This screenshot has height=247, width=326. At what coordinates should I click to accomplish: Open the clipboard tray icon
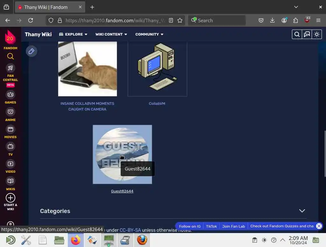point(254,240)
